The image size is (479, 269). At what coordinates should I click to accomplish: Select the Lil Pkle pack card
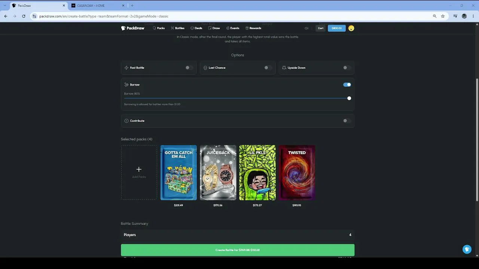pos(257,173)
